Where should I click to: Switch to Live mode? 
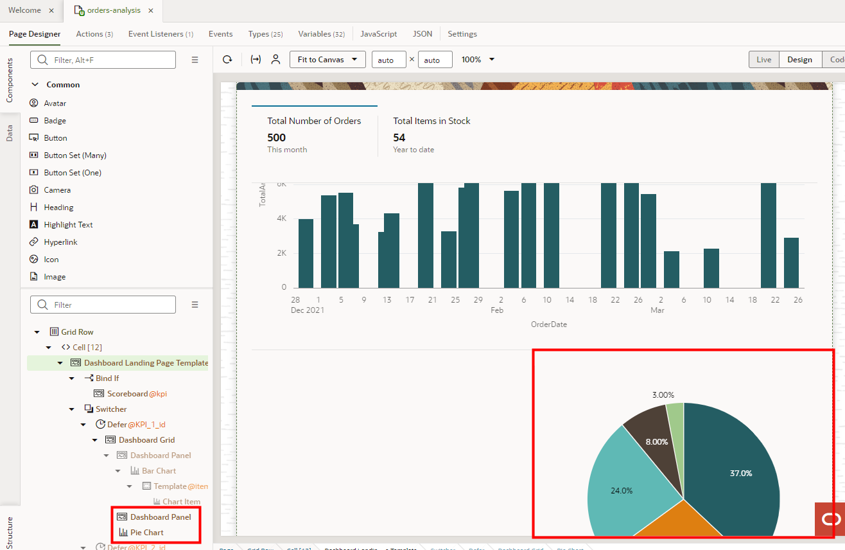coord(763,59)
